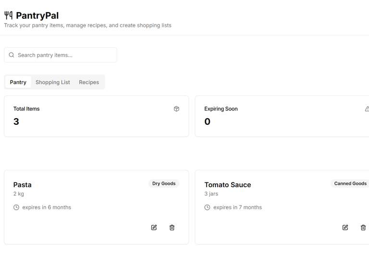Click the clock icon on Pasta card
Screen dimensions: 369x264
click(16, 207)
